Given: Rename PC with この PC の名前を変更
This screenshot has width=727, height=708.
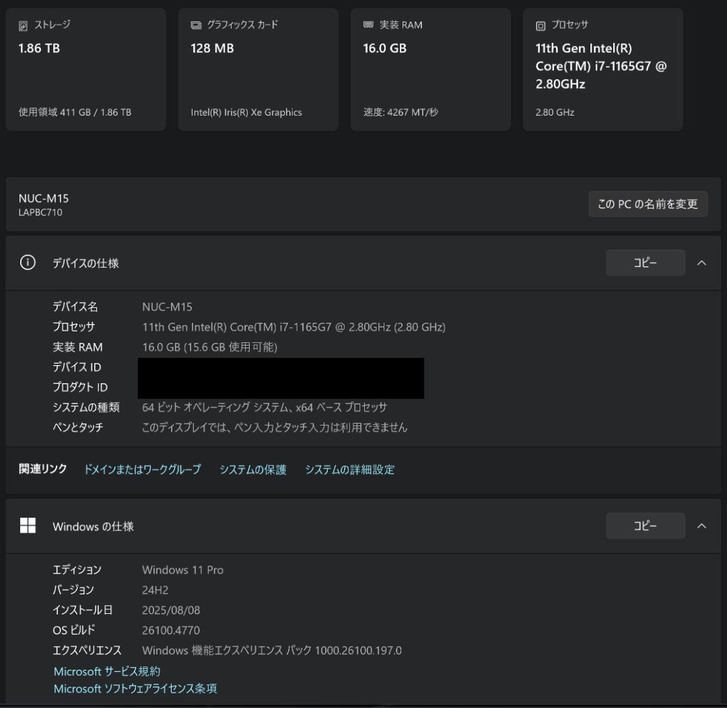Looking at the screenshot, I should [x=648, y=204].
